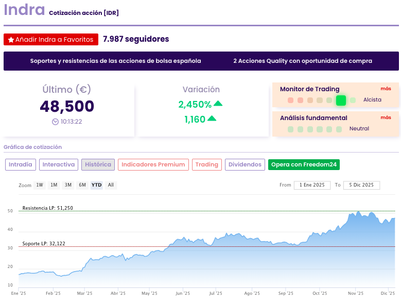Image resolution: width=401 pixels, height=302 pixels.
Task: Click the first red Monitor de Trading square
Action: click(290, 100)
